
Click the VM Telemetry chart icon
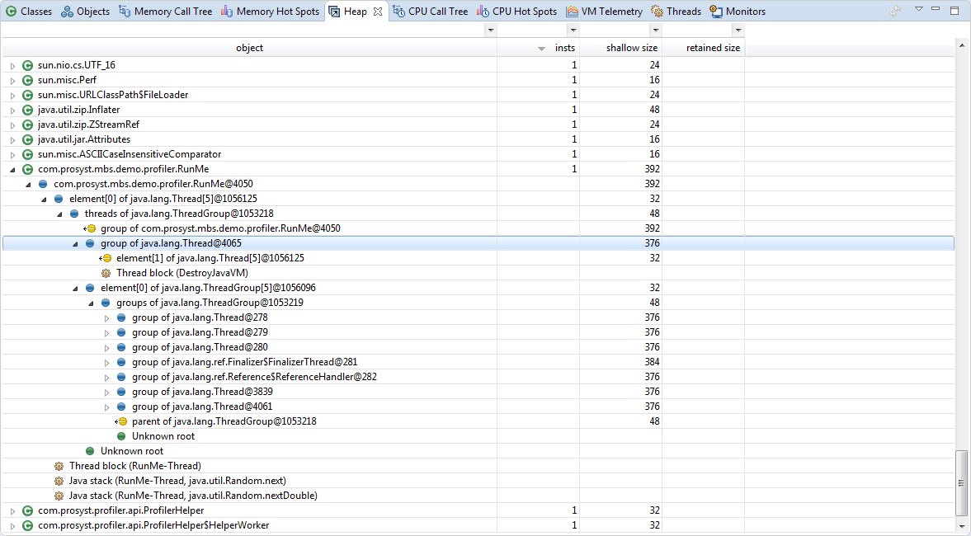tap(572, 12)
